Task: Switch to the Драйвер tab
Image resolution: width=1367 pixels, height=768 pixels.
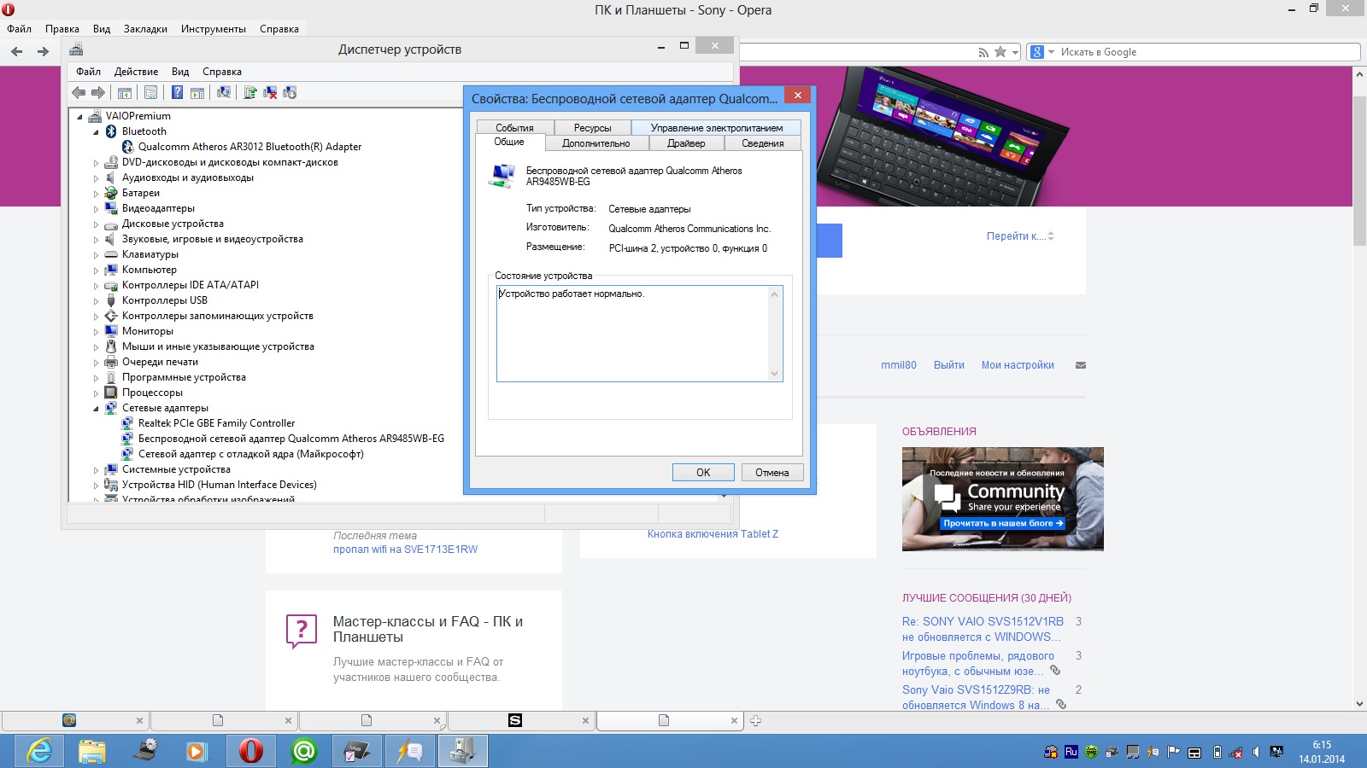Action: point(686,143)
